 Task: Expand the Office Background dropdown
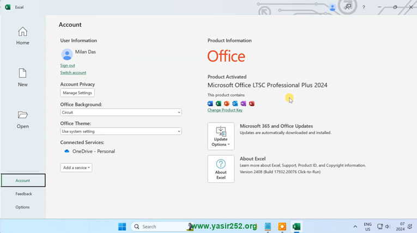120,112
